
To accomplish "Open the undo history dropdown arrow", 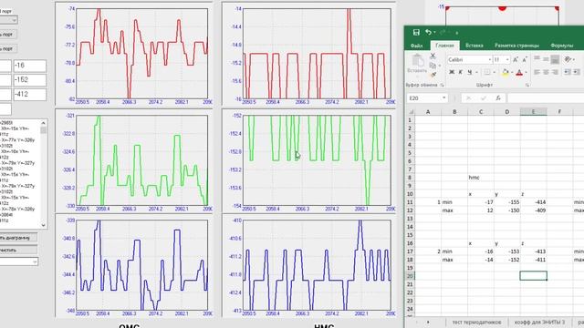I will click(x=434, y=33).
